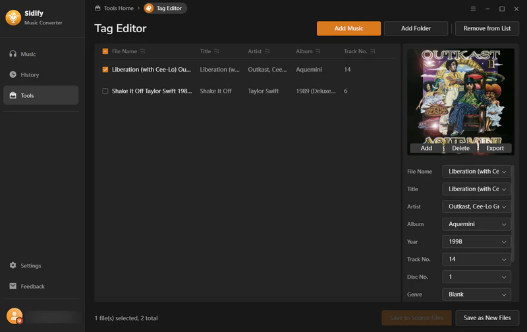
Task: Open the Disc No. dropdown
Action: coord(476,277)
